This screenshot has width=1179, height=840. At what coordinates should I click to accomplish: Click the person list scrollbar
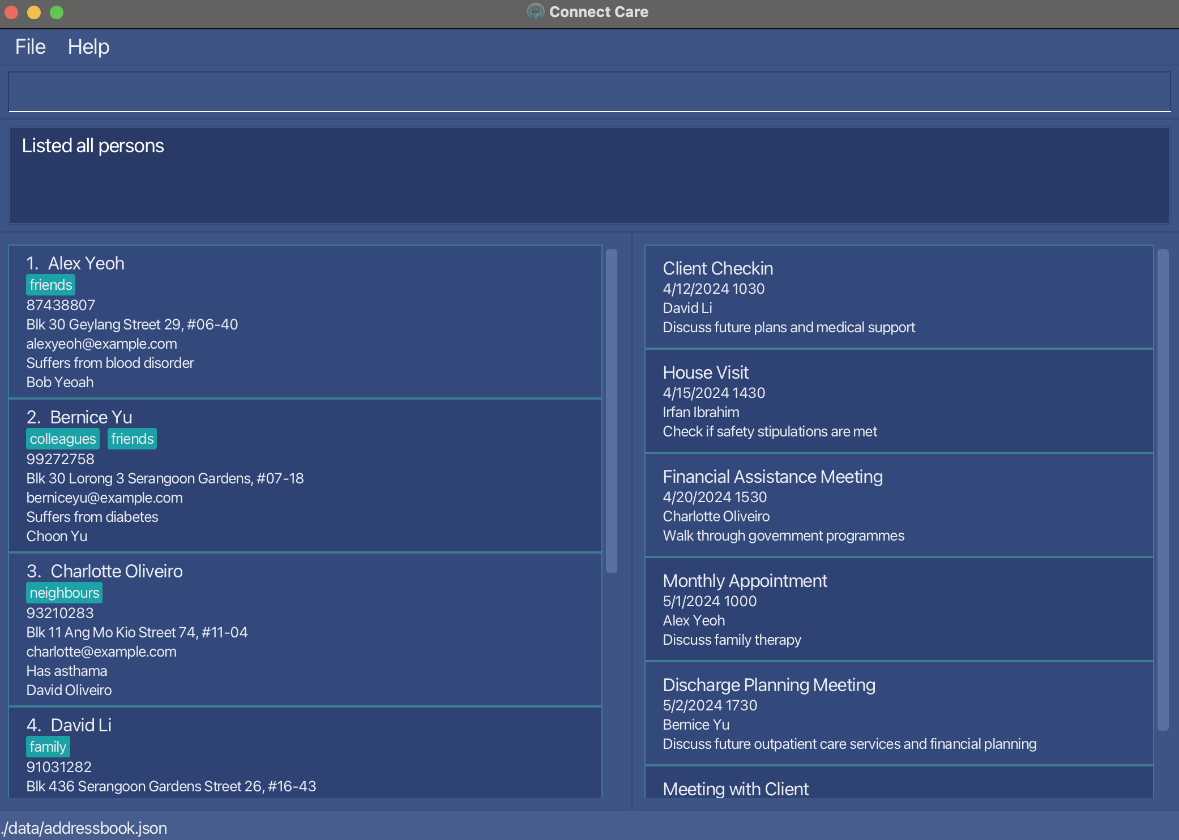[x=612, y=411]
